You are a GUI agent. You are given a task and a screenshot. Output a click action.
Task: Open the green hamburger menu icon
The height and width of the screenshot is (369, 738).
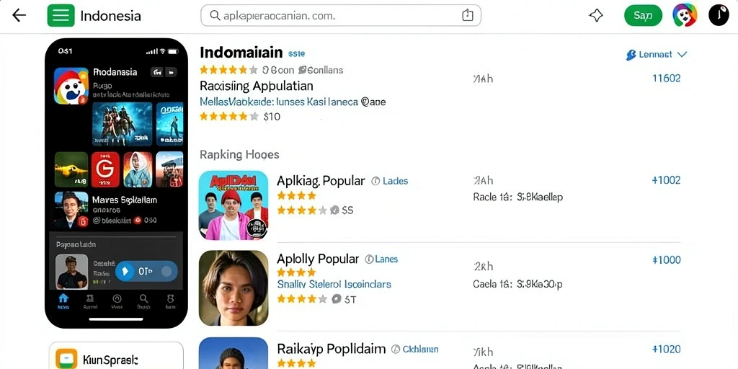click(61, 16)
